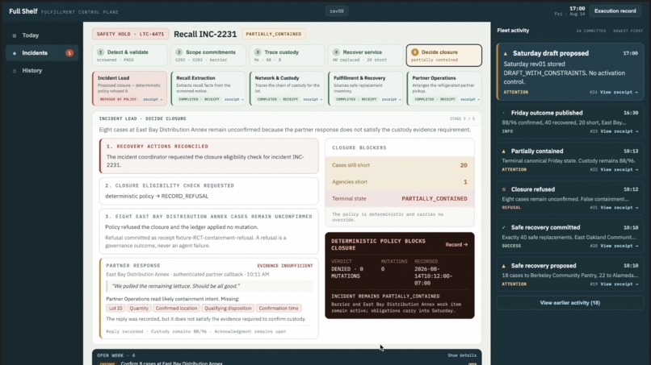Click the step 1 number icon
651x365 pixels.
tap(100, 52)
